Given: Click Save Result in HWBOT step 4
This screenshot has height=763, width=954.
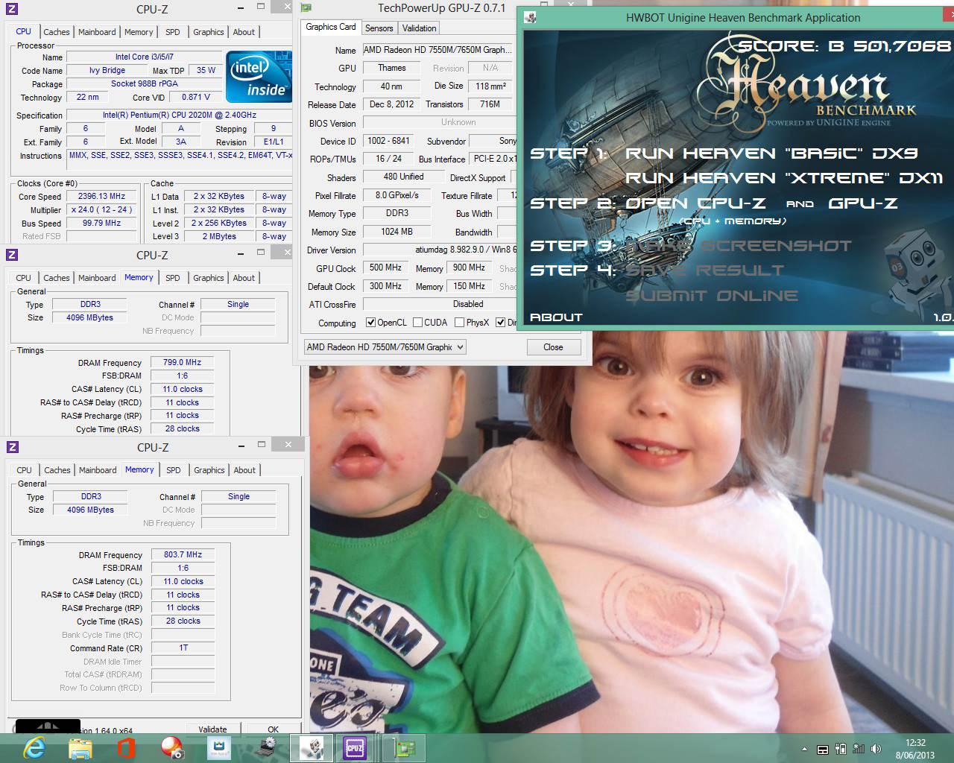Looking at the screenshot, I should tap(704, 270).
